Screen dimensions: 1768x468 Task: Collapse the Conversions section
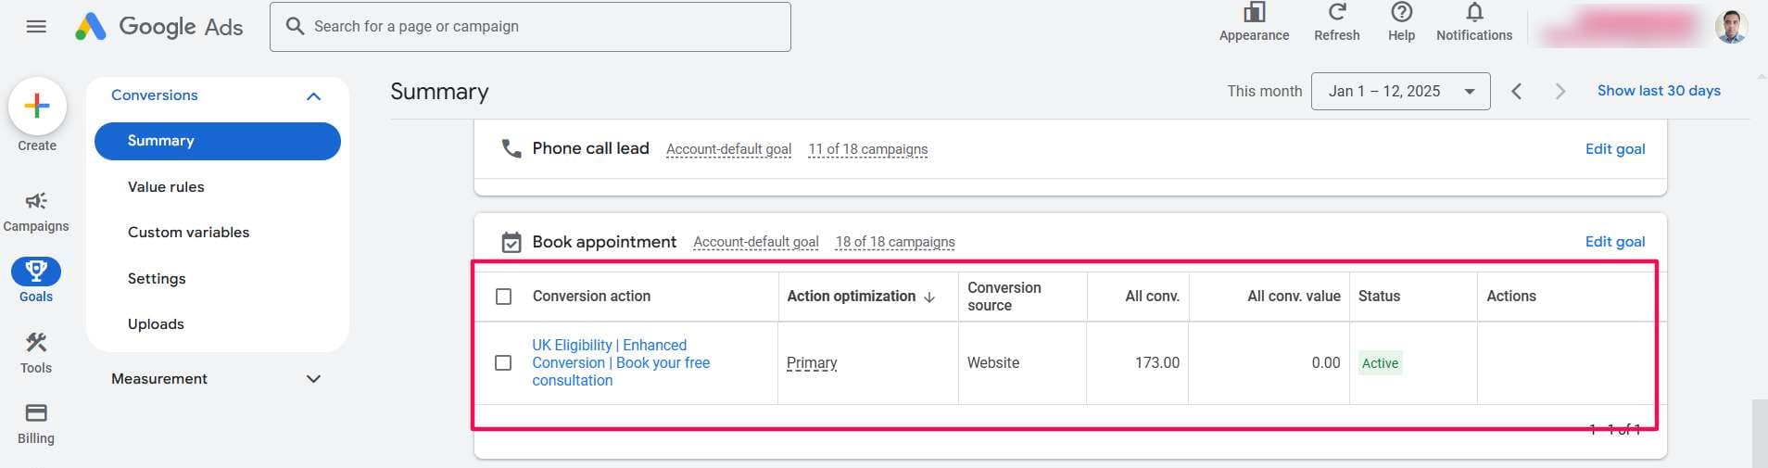click(x=313, y=96)
